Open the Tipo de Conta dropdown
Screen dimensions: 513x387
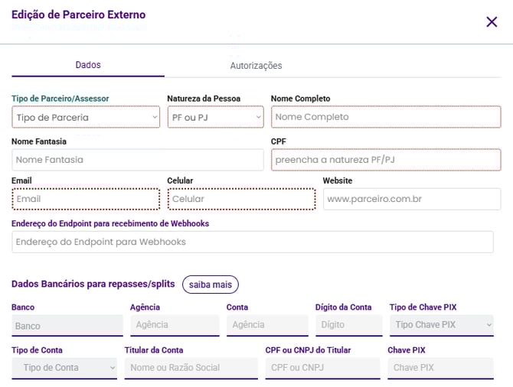coord(64,368)
